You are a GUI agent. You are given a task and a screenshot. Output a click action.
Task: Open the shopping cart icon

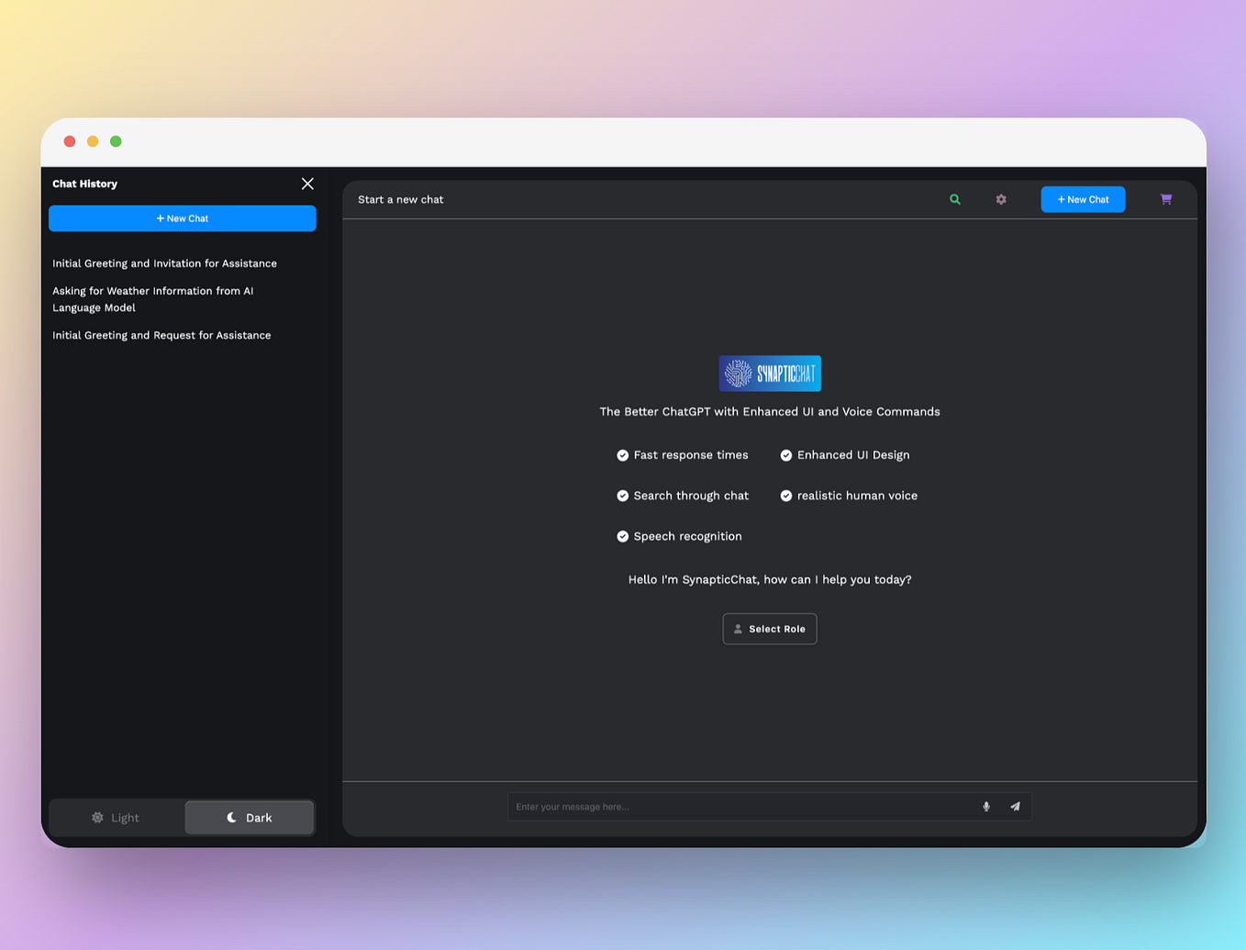click(1165, 199)
